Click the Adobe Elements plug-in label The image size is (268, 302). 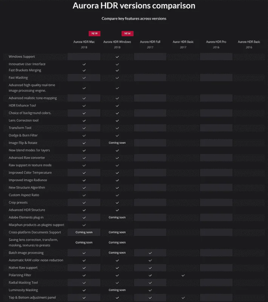(26, 217)
